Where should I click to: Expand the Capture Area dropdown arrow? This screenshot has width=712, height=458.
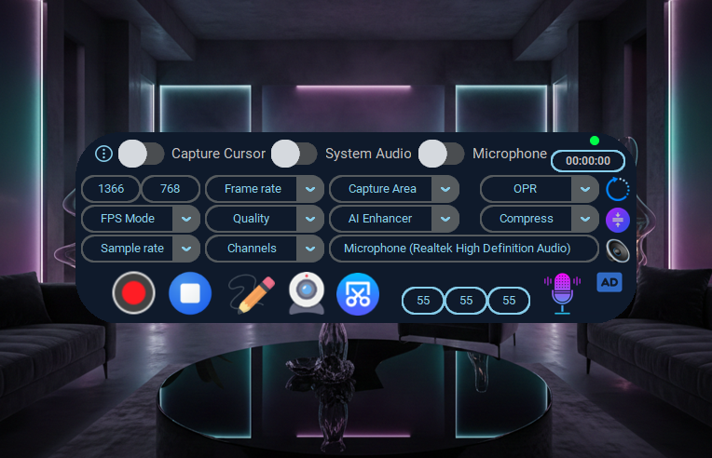pos(445,189)
